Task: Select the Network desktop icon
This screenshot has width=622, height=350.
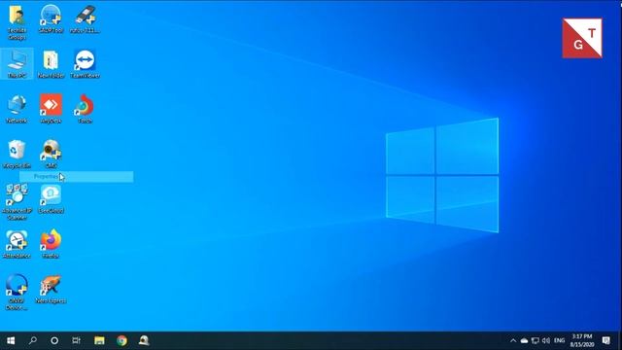Action: tap(17, 109)
